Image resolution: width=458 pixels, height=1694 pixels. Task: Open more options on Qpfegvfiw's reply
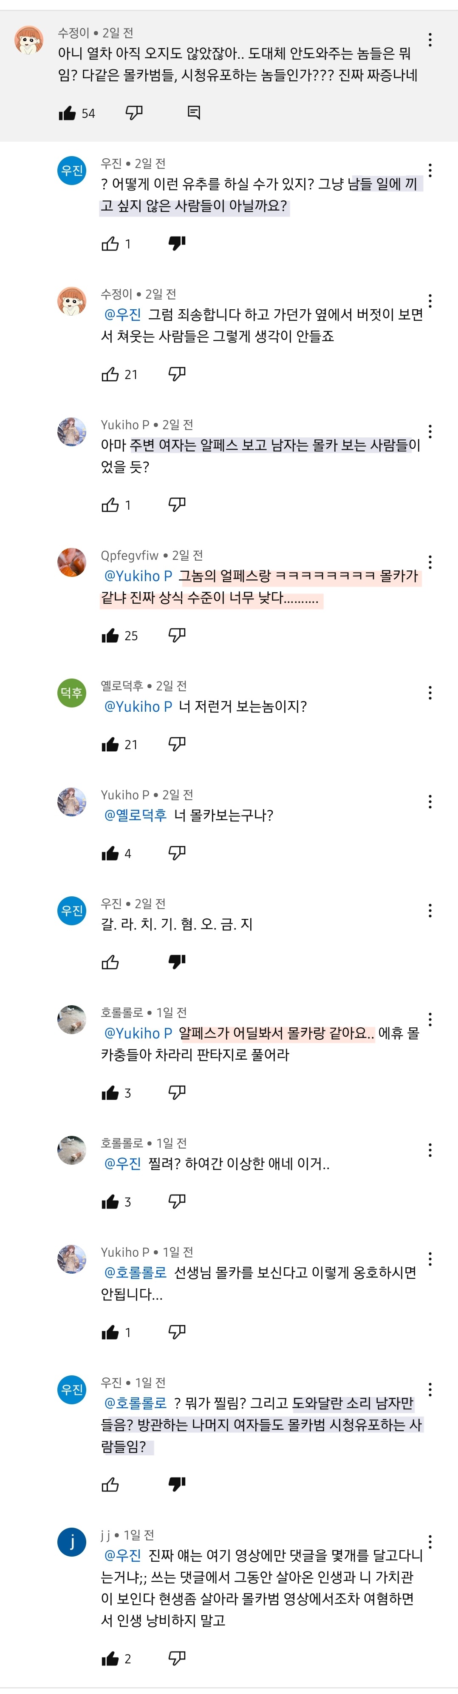(430, 562)
